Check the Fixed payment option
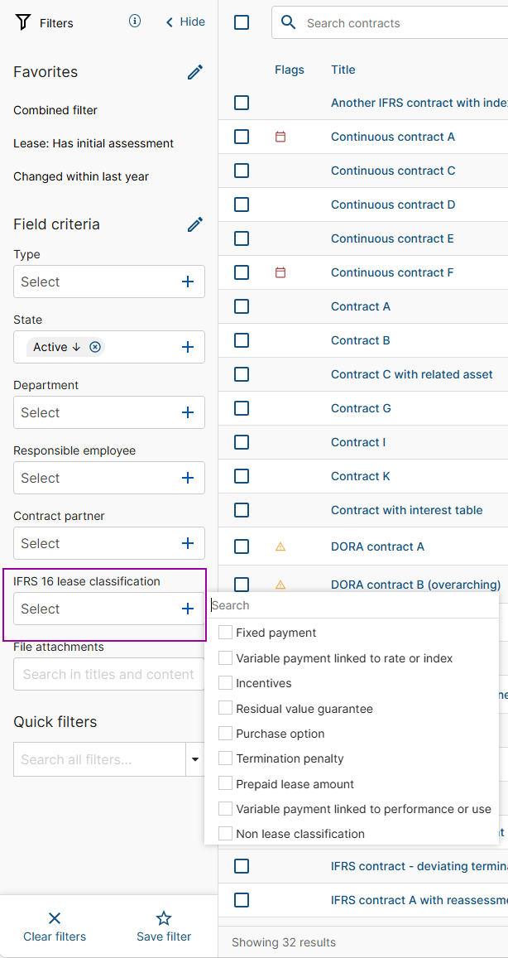This screenshot has width=508, height=958. pyautogui.click(x=225, y=633)
